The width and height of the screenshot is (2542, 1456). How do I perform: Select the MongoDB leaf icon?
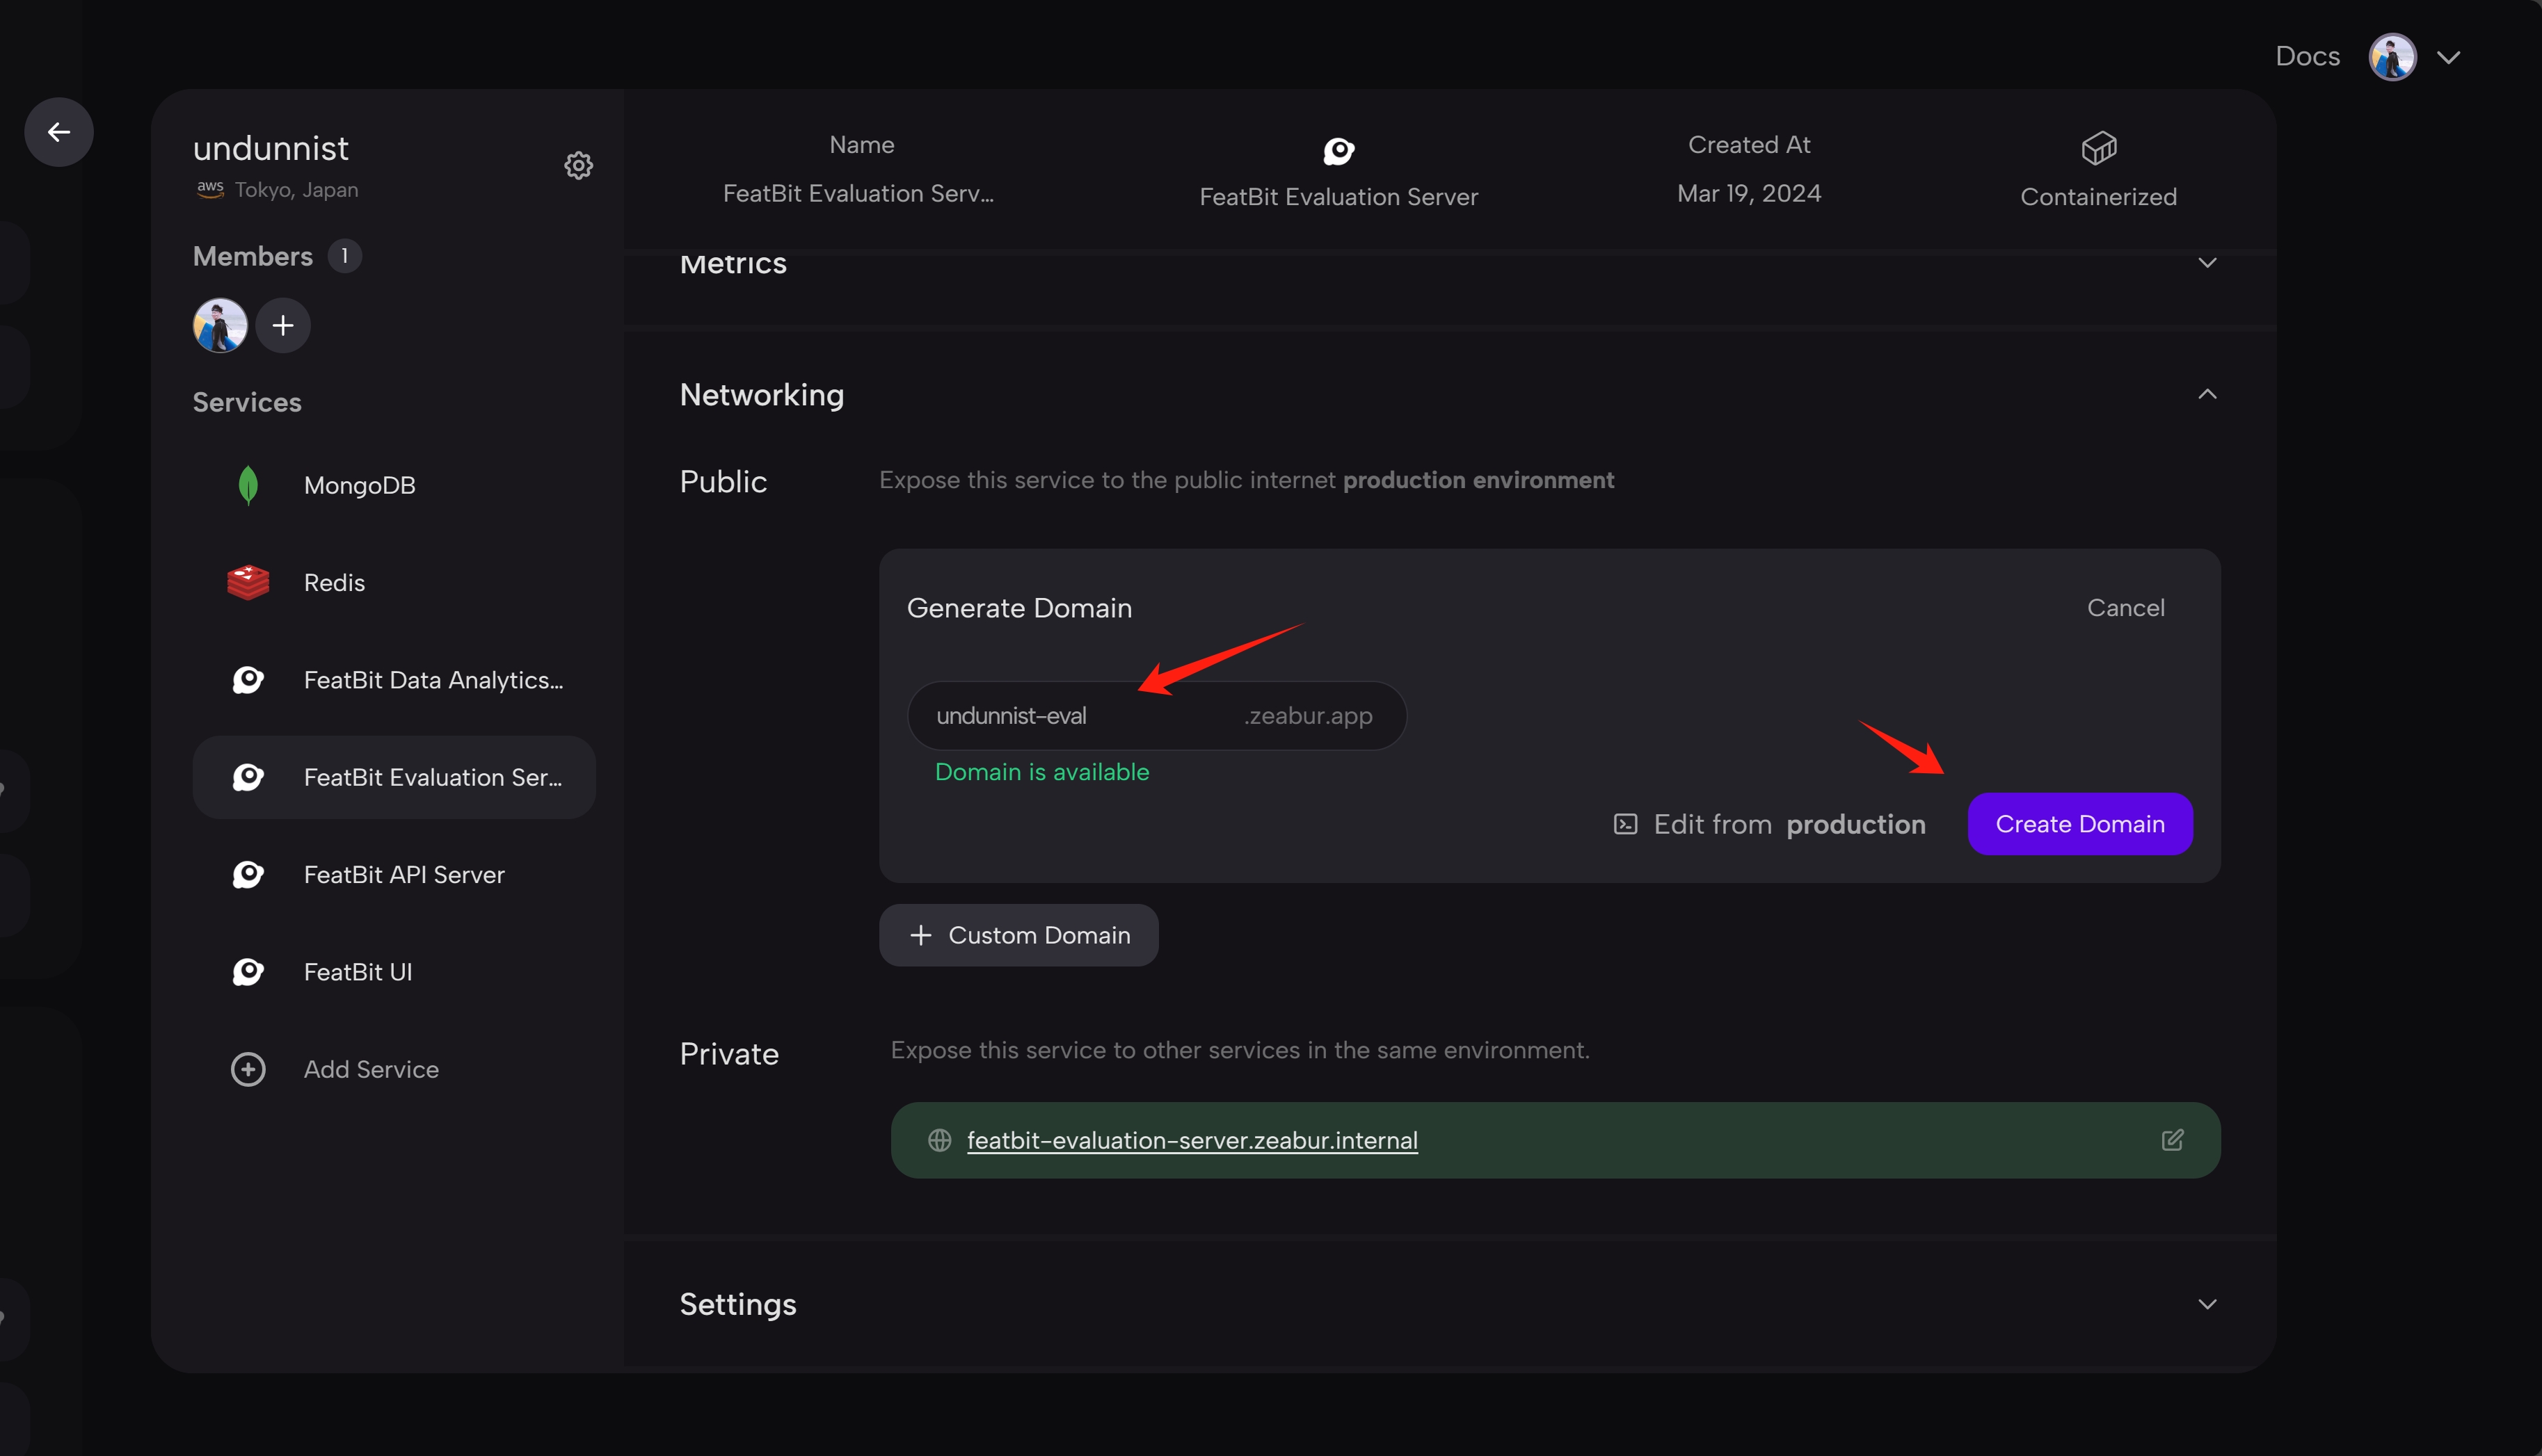coord(248,485)
